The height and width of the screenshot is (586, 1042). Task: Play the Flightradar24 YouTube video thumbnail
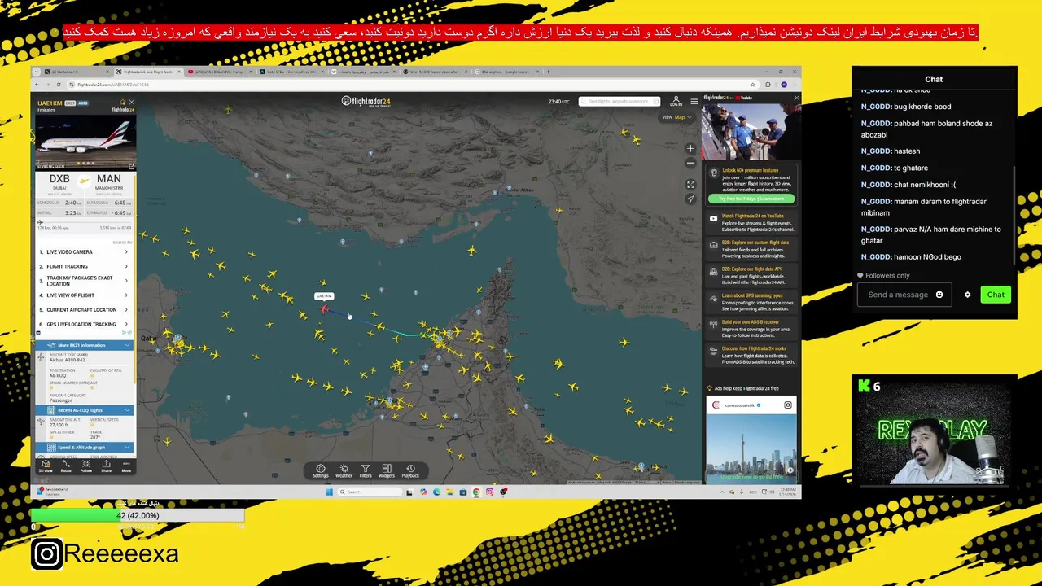(750, 130)
